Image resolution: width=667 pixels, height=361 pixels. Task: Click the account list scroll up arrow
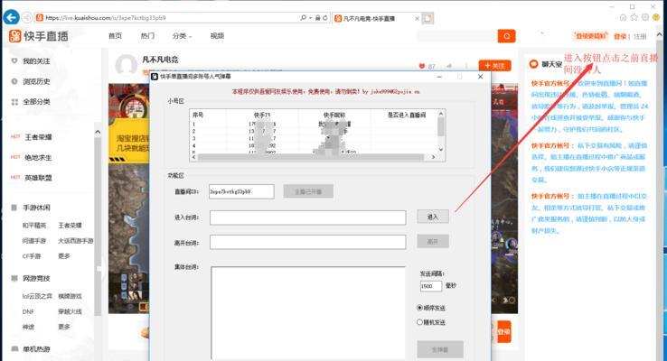coord(441,114)
